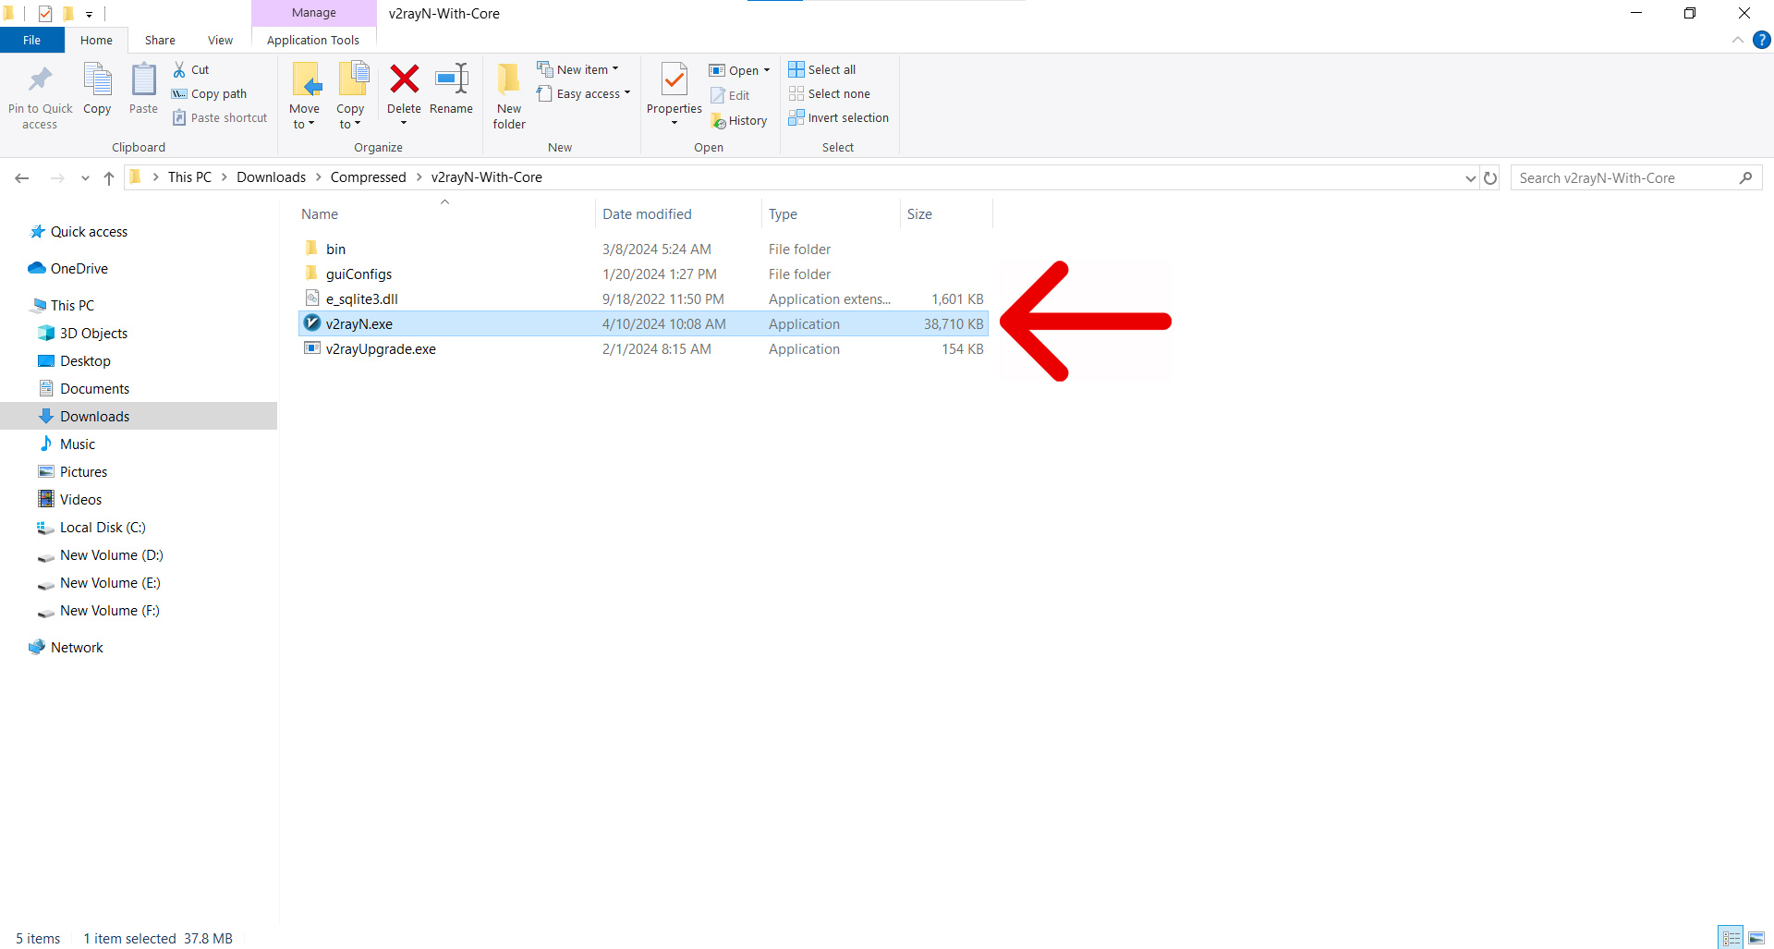Image resolution: width=1774 pixels, height=949 pixels.
Task: Expand the address bar history dropdown
Action: pyautogui.click(x=1470, y=177)
